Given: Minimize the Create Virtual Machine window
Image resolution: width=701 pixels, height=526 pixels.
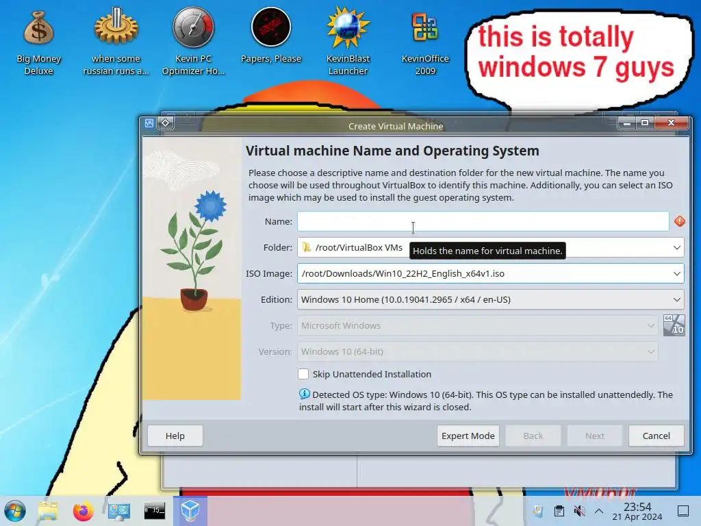Looking at the screenshot, I should pos(627,123).
